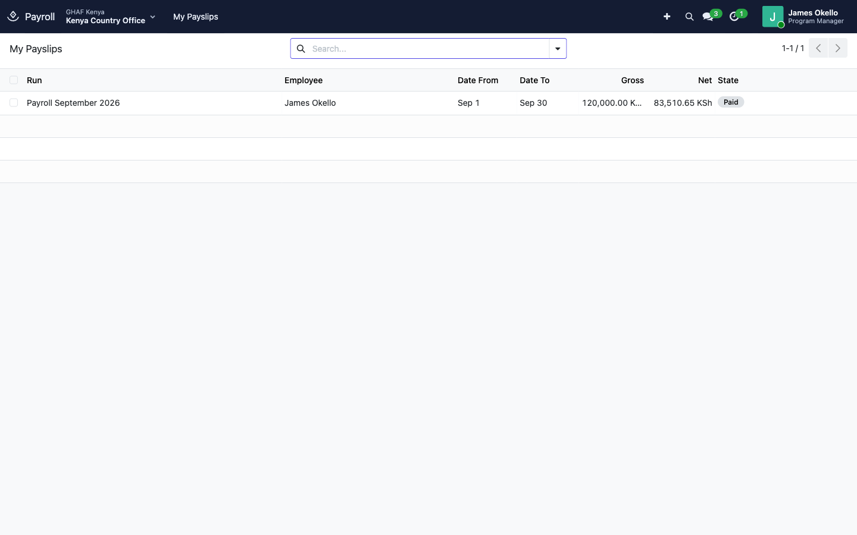Click the James Okello avatar
This screenshot has height=535, width=857.
click(x=772, y=17)
